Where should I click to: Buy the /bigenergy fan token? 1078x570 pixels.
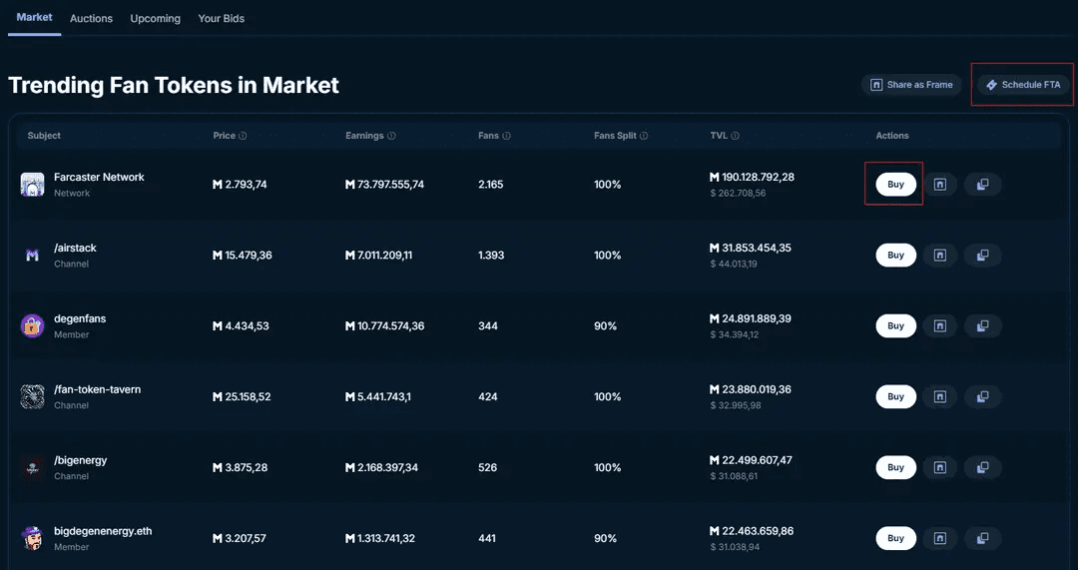click(895, 467)
